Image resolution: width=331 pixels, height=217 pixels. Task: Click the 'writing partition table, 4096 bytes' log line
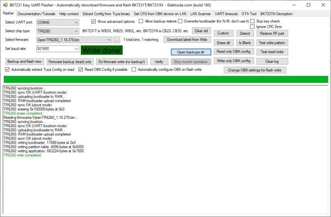pyautogui.click(x=44, y=147)
